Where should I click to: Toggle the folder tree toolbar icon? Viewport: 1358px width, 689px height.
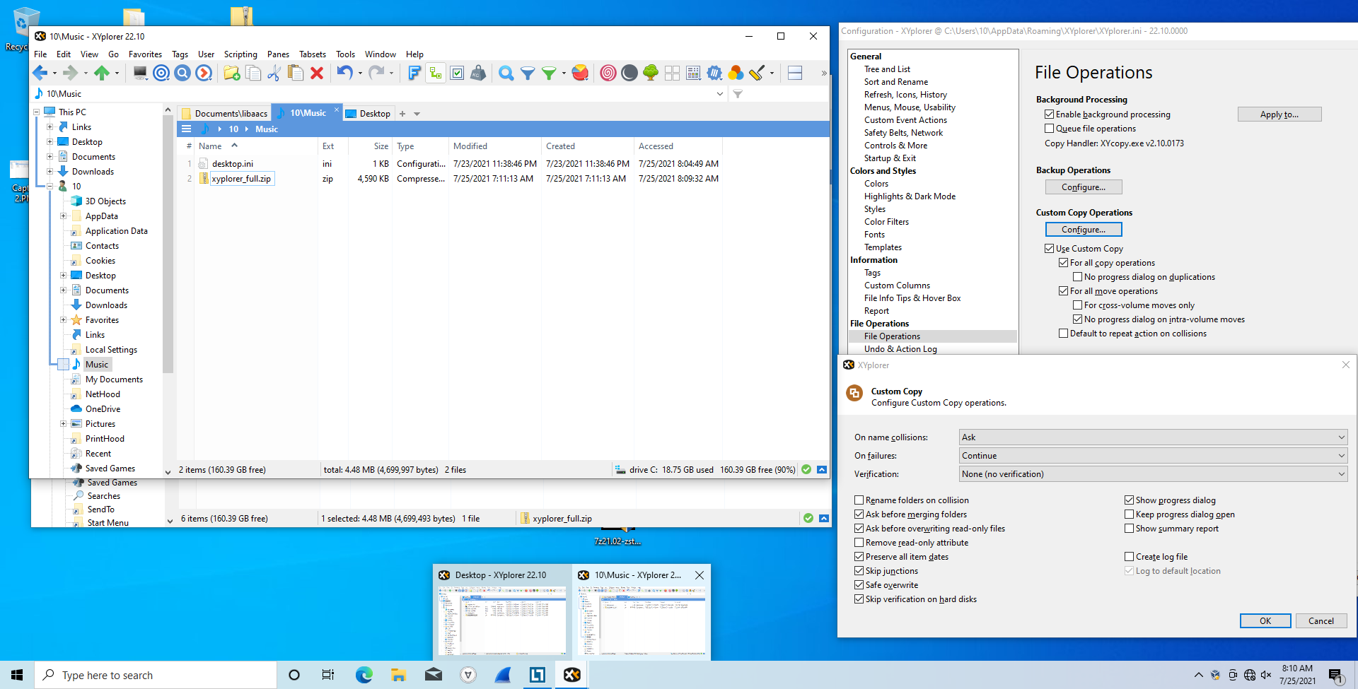(436, 73)
